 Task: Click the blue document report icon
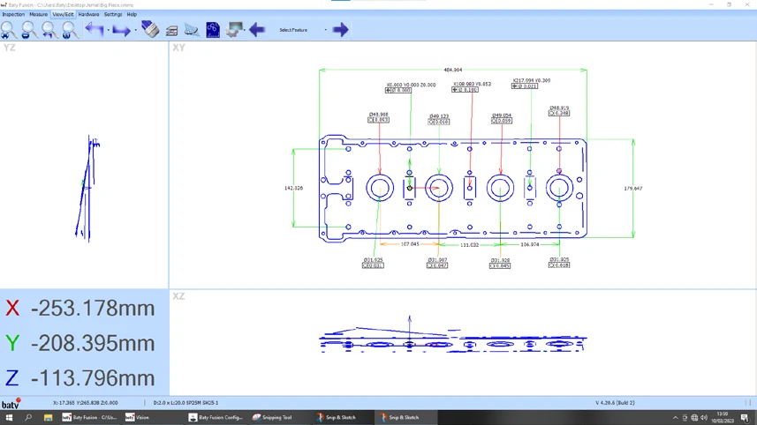213,30
